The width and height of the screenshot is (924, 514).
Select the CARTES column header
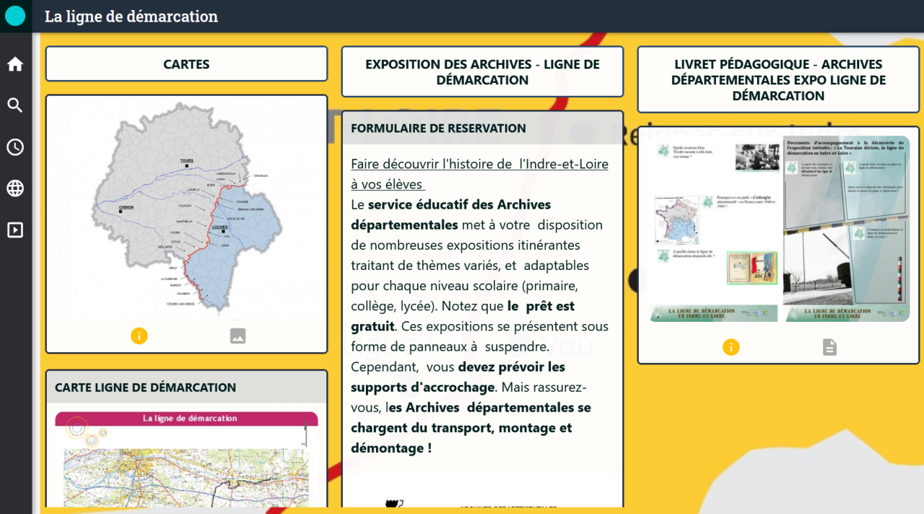pos(186,64)
